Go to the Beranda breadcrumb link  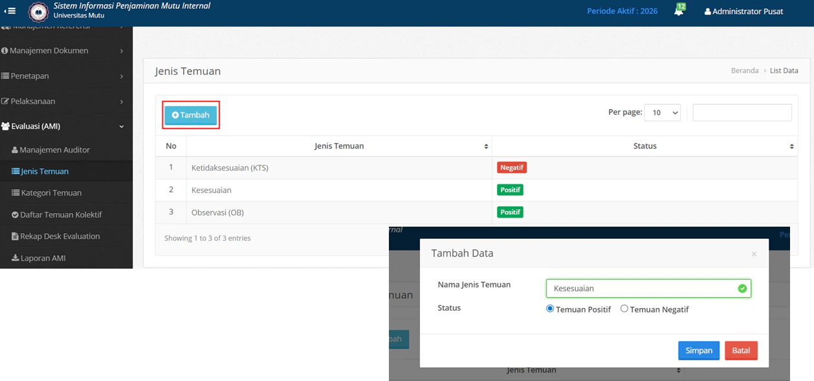coord(744,70)
